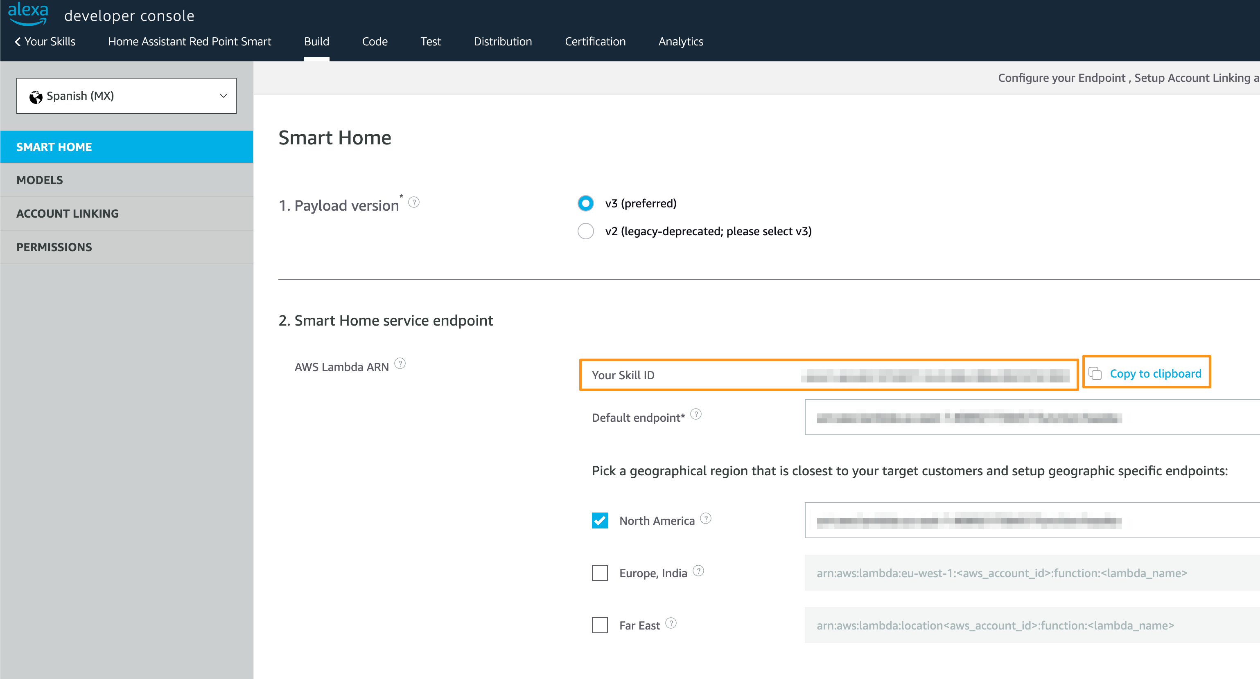Click the Copy to clipboard link
Image resolution: width=1260 pixels, height=679 pixels.
click(x=1155, y=373)
